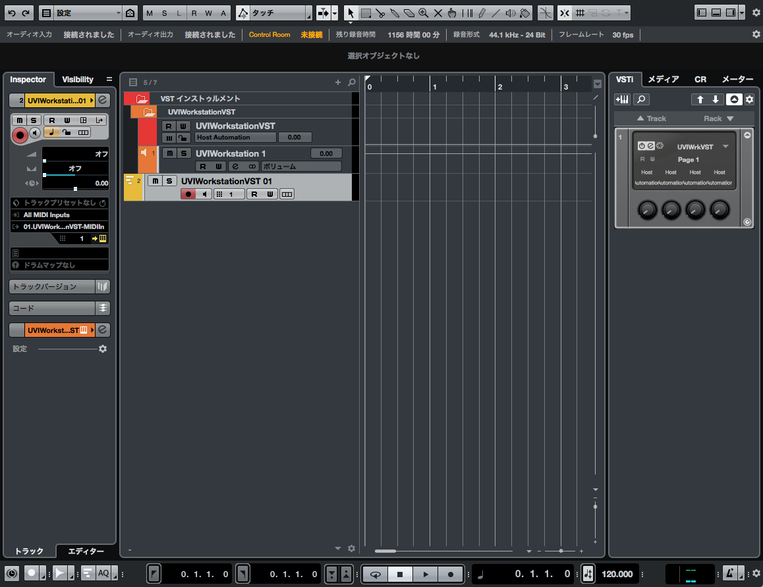Click the add track plus icon
Image resolution: width=763 pixels, height=587 pixels.
tap(338, 82)
